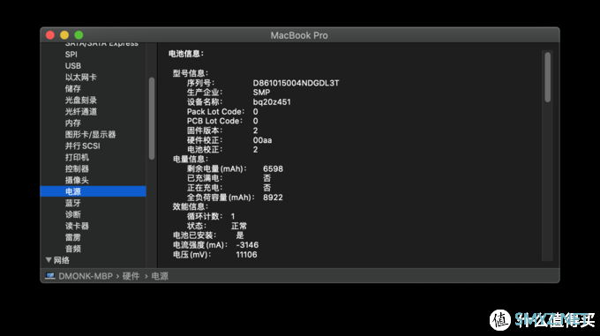Click the sidebar vertical scrollbar thumb

pos(152,118)
